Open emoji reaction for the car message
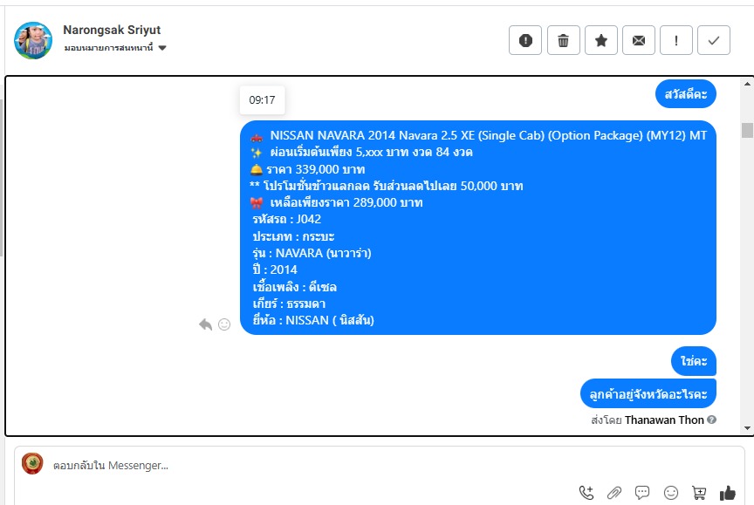The width and height of the screenshot is (754, 505). 224,324
